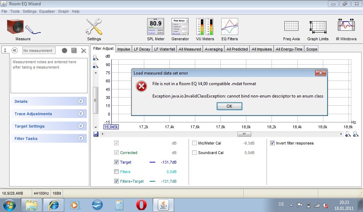Zoom in vertically with top-left magnifier
Viewport: 363px width, 212px height.
(x=96, y=58)
